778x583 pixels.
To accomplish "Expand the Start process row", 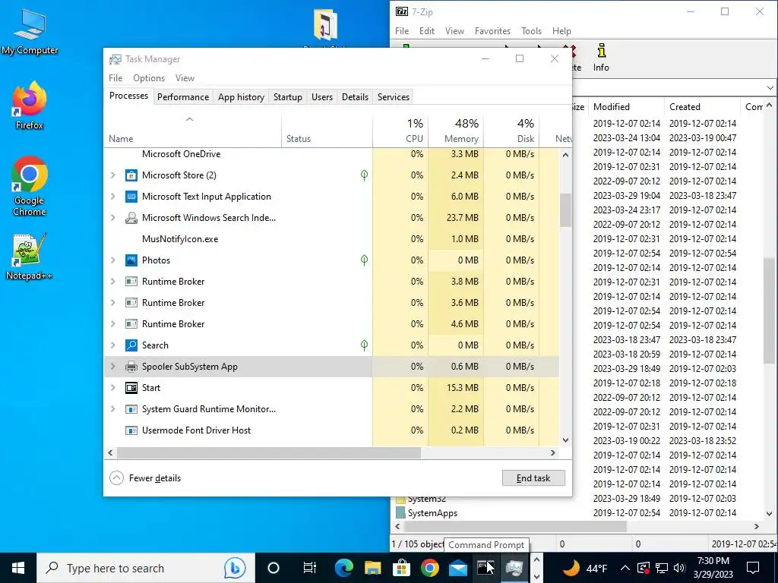I will pos(113,388).
